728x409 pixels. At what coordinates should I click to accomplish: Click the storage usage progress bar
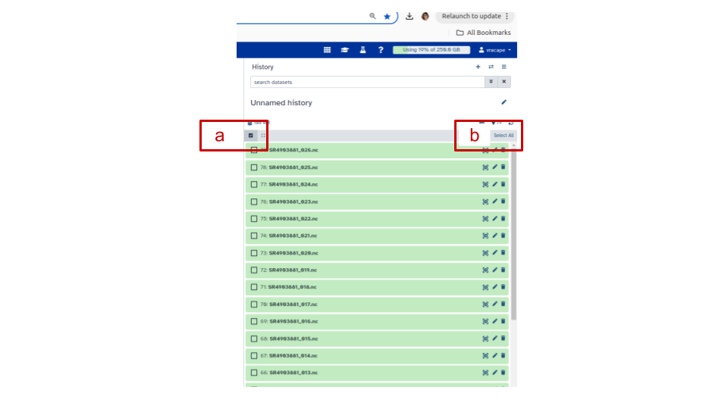(431, 50)
